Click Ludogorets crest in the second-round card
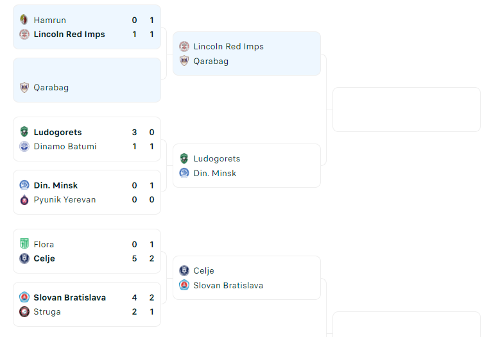491x337 pixels. point(184,158)
